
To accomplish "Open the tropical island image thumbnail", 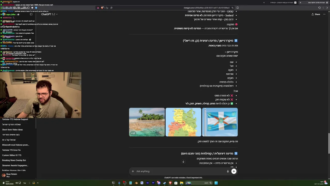I will click(147, 122).
